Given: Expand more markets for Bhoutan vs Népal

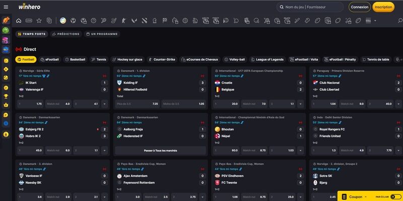Looking at the screenshot, I should coord(300,150).
